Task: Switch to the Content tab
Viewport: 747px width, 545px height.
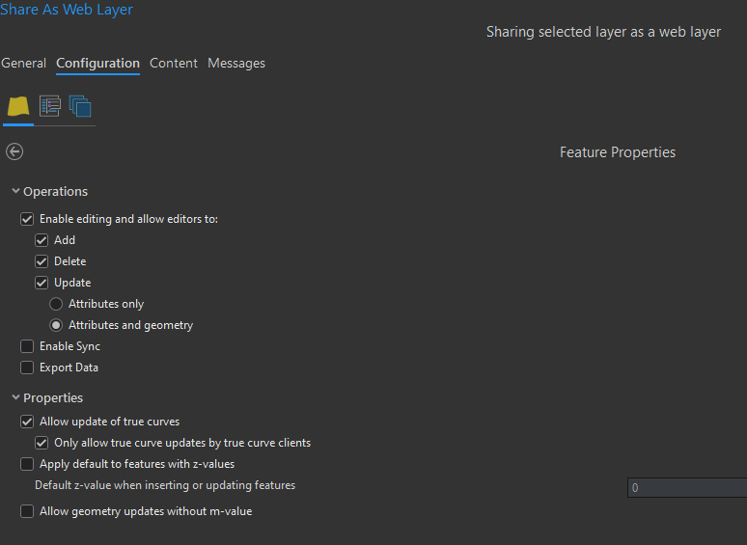Action: tap(174, 63)
